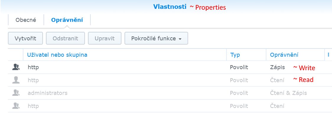This screenshot has height=114, width=332.
Task: Click the Vytvořit button
Action: pos(25,38)
